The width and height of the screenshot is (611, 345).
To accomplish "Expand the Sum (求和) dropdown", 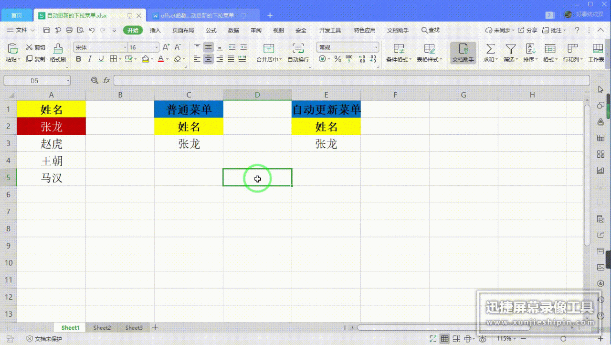I will 496,60.
